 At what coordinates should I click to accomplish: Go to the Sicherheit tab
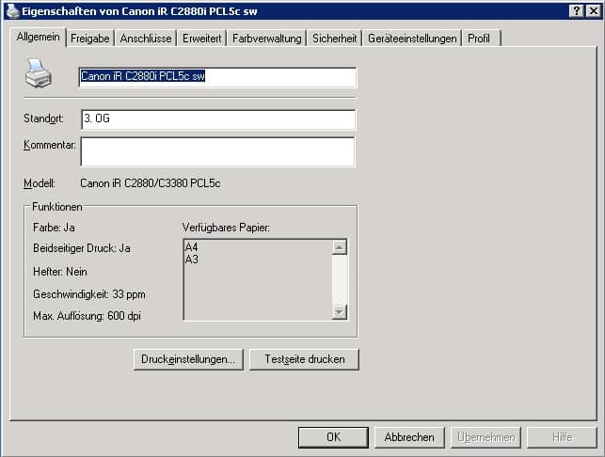pos(335,39)
